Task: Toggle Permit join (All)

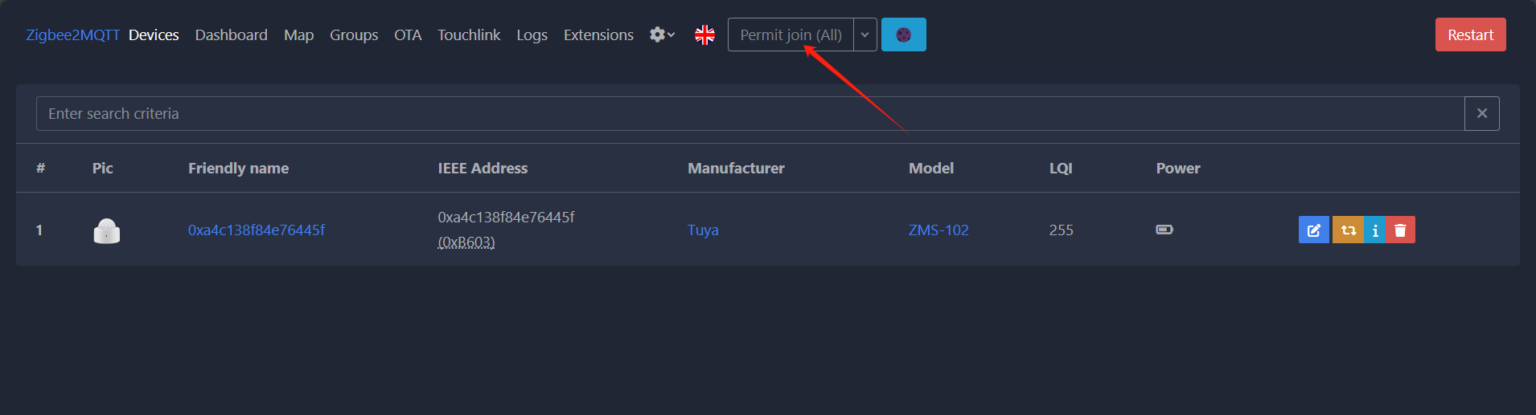Action: (x=791, y=35)
